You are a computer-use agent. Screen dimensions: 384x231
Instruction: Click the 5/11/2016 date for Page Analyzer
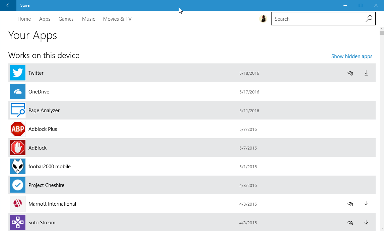(249, 110)
